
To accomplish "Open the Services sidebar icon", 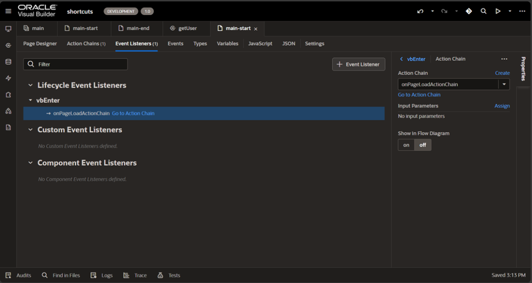I will (8, 45).
